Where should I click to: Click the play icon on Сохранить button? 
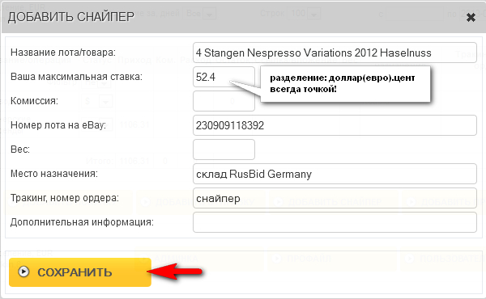23,272
